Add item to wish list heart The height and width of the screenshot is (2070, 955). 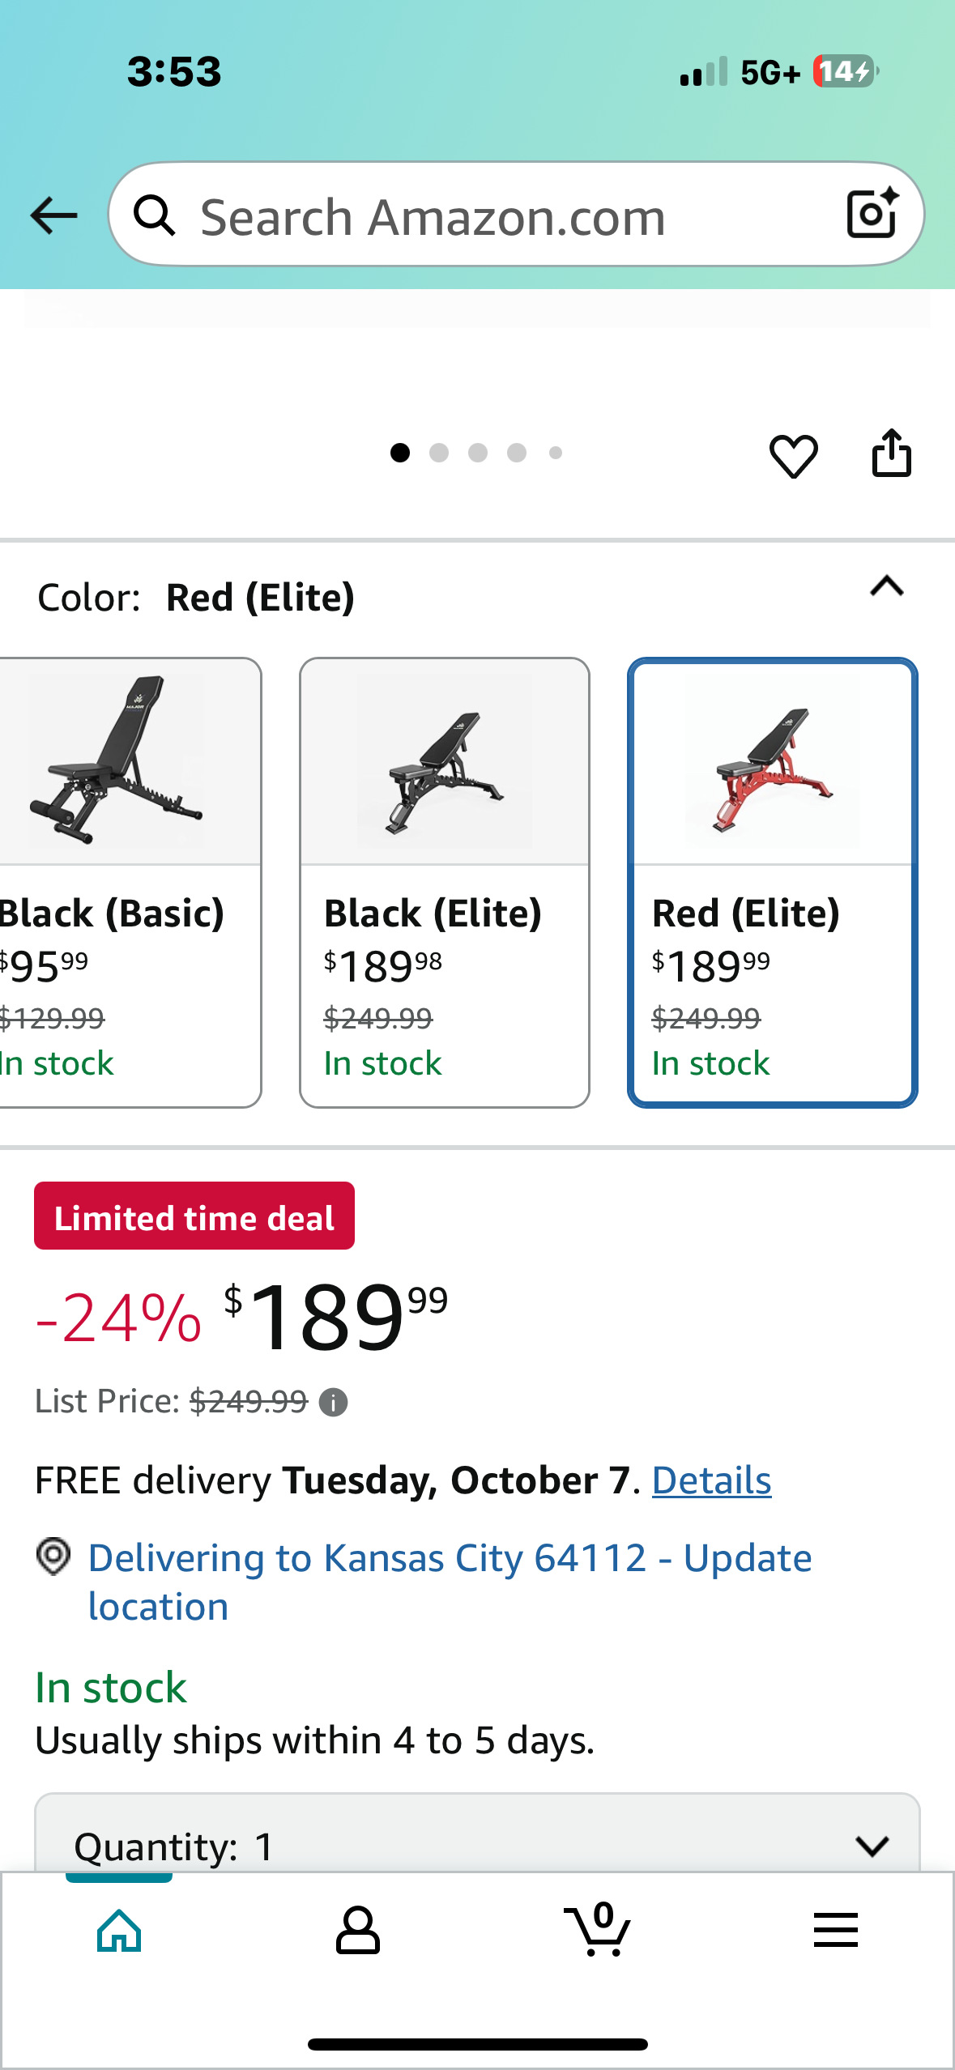[793, 455]
